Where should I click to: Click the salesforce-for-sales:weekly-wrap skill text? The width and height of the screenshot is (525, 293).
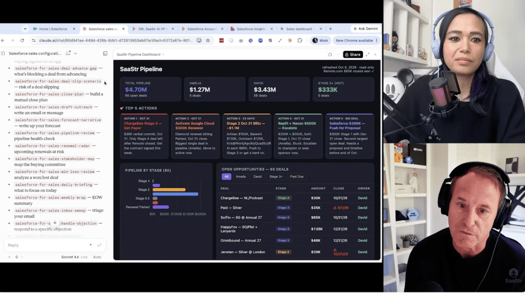tap(50, 198)
